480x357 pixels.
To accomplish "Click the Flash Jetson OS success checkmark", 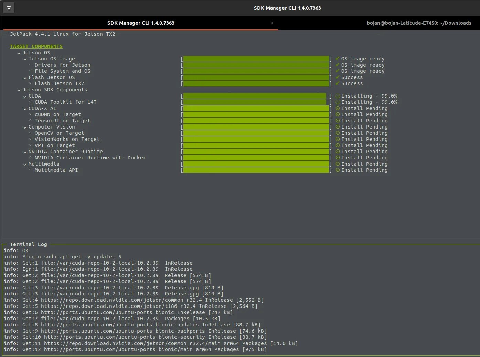I will [x=338, y=77].
